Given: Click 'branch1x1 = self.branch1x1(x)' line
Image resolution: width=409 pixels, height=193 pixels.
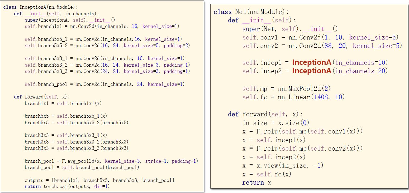Looking at the screenshot, I should (63, 103).
